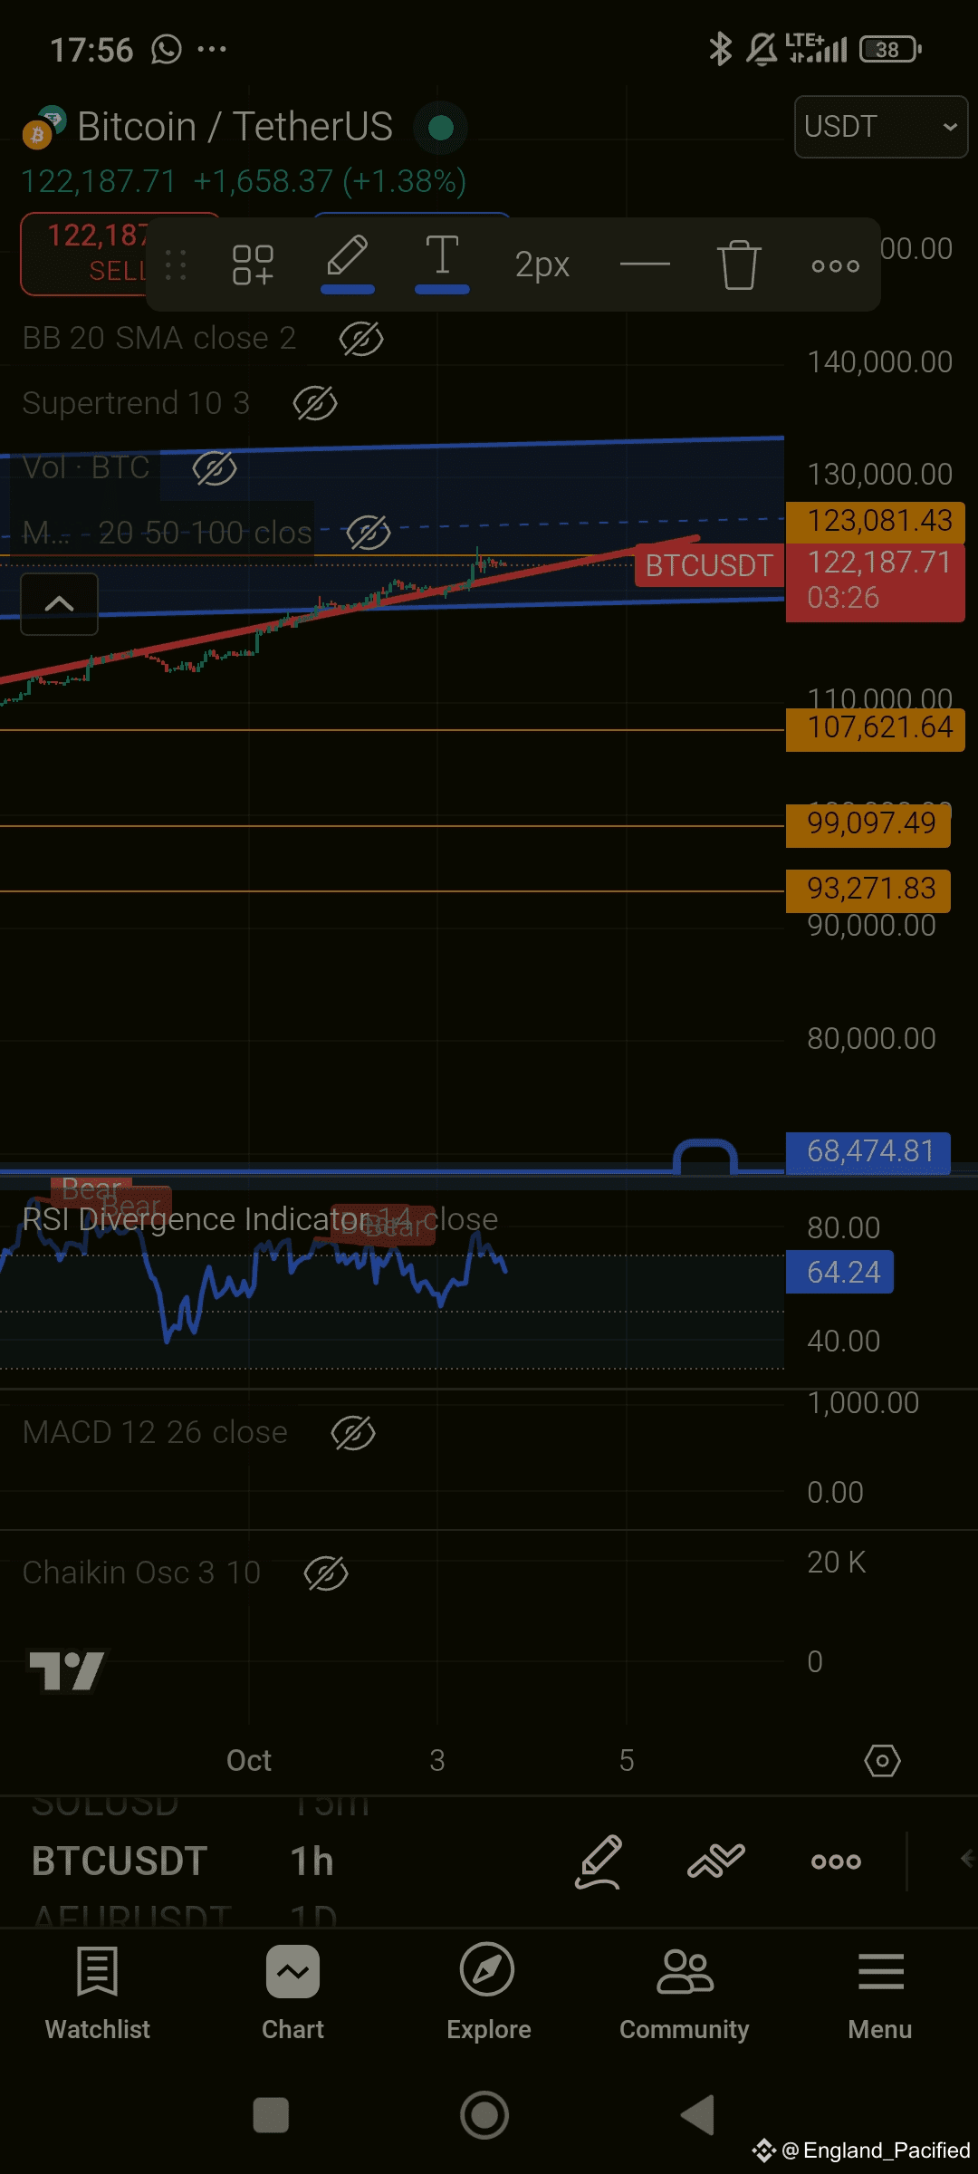Viewport: 978px width, 2174px height.
Task: Toggle visibility of Chaikin Osc 3 10
Action: coord(326,1573)
